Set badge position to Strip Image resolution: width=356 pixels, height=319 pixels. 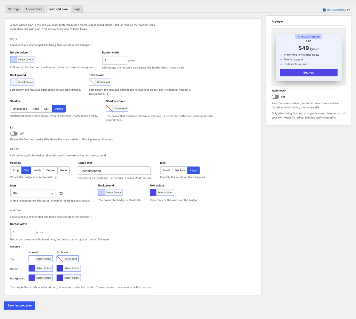pyautogui.click(x=16, y=170)
